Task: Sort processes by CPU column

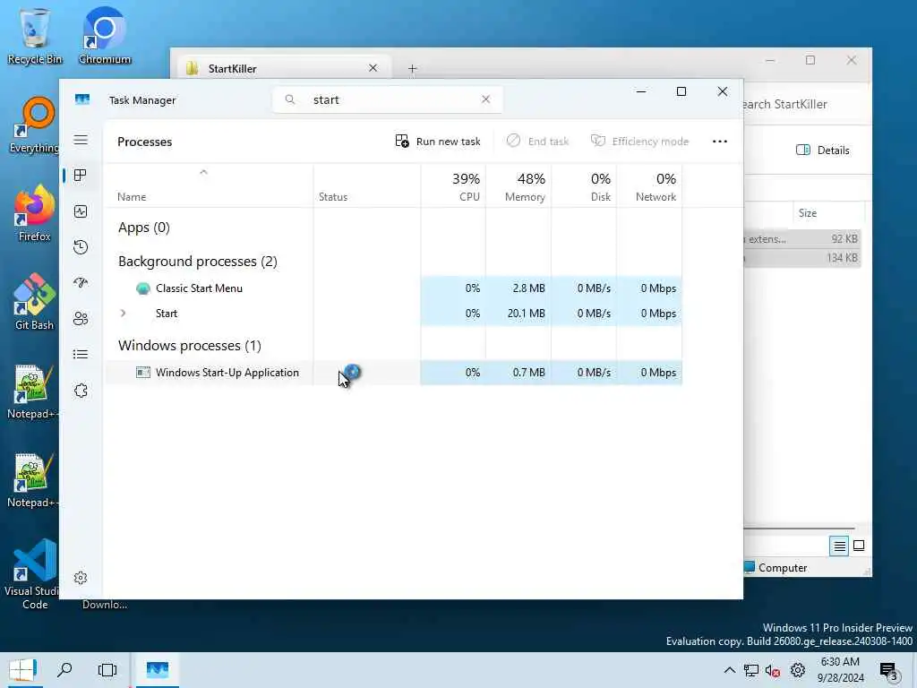Action: click(x=453, y=186)
